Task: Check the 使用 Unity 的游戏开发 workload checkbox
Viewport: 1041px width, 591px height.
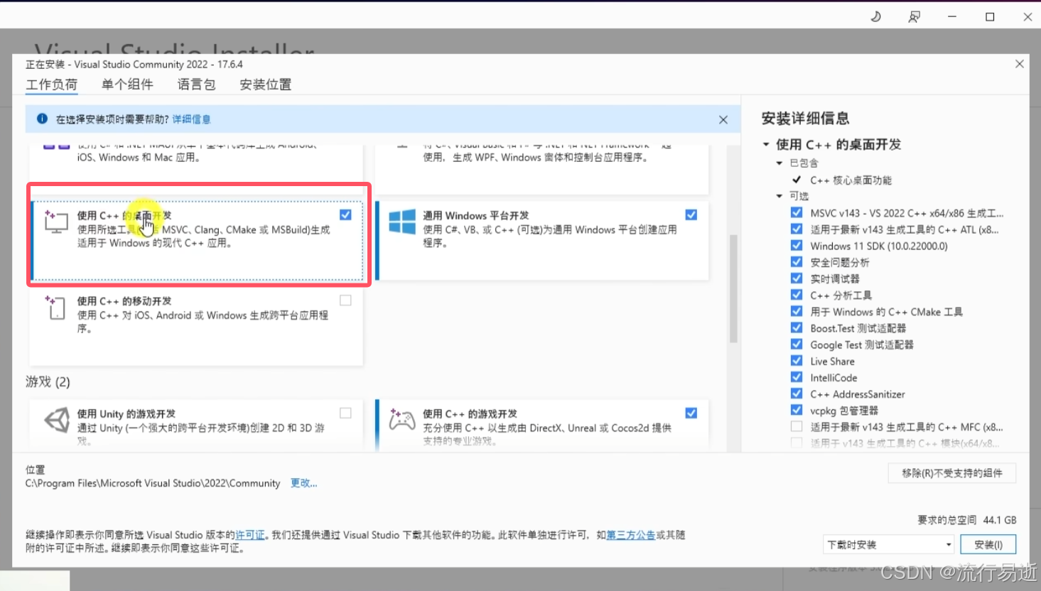Action: click(345, 413)
